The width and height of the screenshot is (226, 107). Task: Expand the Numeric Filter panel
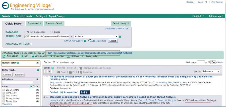pos(37,63)
